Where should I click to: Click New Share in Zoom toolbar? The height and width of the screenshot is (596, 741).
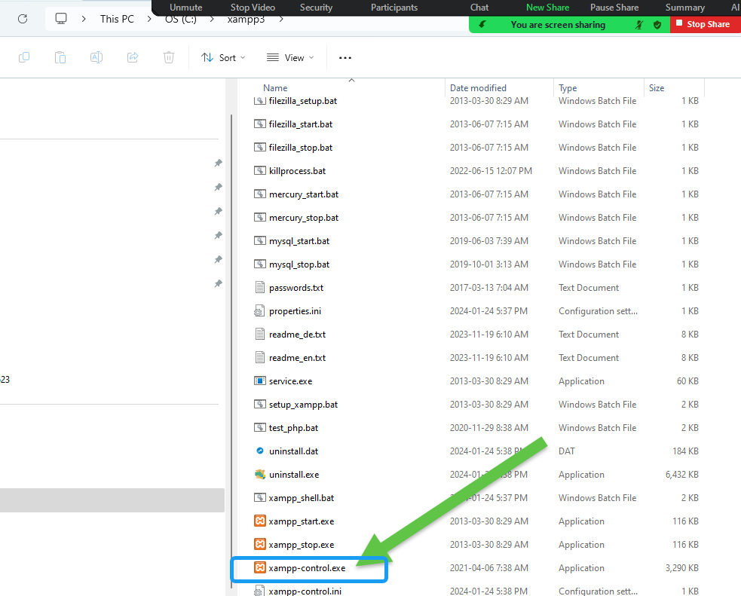[547, 8]
